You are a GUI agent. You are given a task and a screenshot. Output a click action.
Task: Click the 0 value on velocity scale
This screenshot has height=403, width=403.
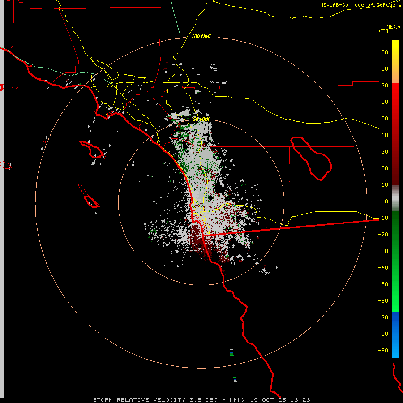pyautogui.click(x=386, y=201)
